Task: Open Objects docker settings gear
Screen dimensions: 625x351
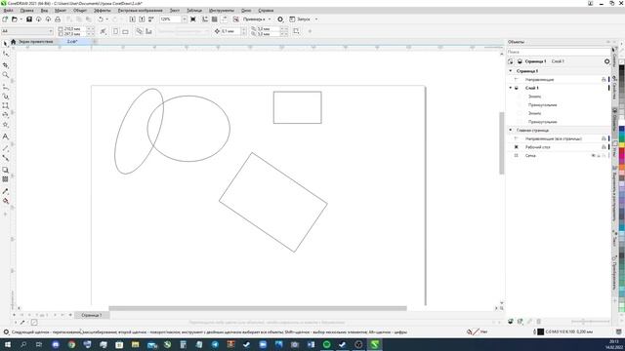Action: [x=606, y=61]
